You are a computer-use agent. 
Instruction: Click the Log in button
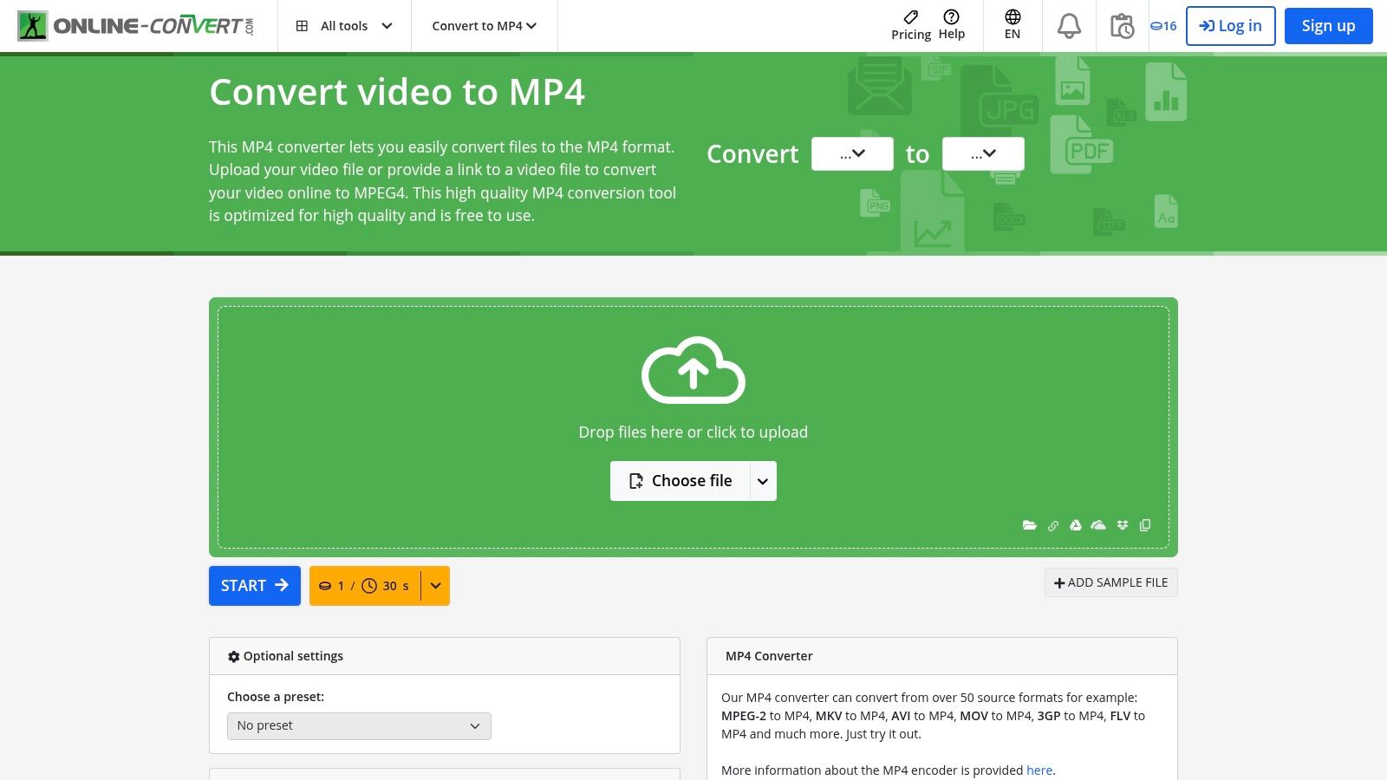[1230, 26]
